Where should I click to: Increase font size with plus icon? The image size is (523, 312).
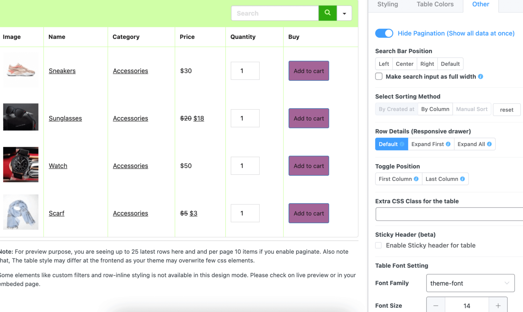click(x=498, y=306)
